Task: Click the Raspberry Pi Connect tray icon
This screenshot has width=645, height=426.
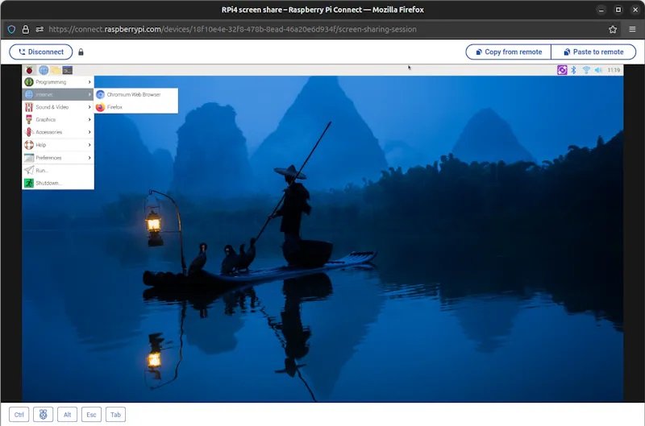Action: point(562,70)
